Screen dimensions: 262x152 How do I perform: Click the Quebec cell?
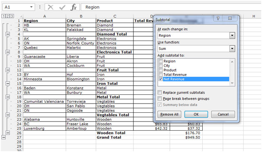[45, 48]
